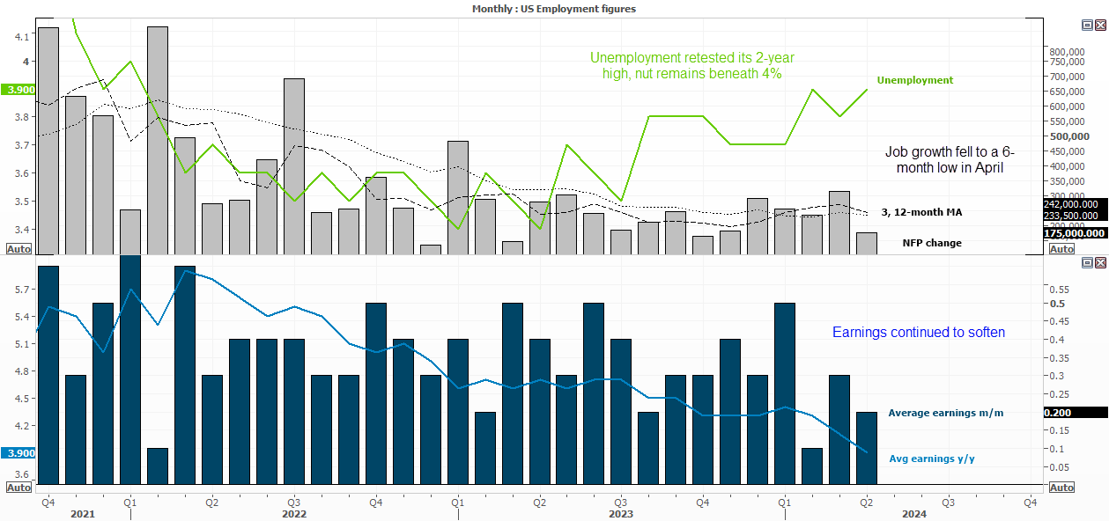Viewport: 1109px width, 521px height.
Task: Toggle Auto scale on lower panel's left axis
Action: coord(18,488)
